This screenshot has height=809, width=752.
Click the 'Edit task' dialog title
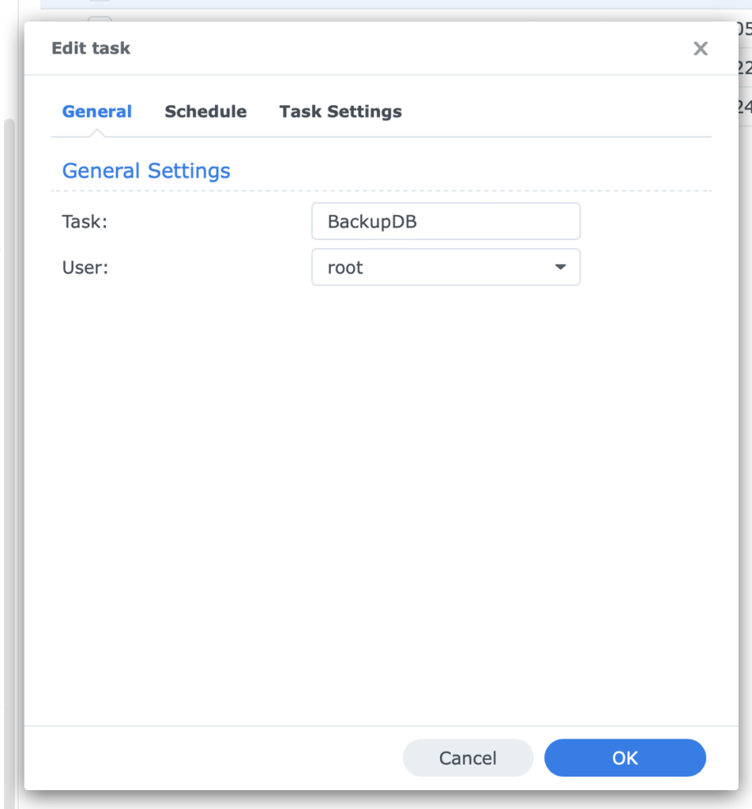point(91,48)
